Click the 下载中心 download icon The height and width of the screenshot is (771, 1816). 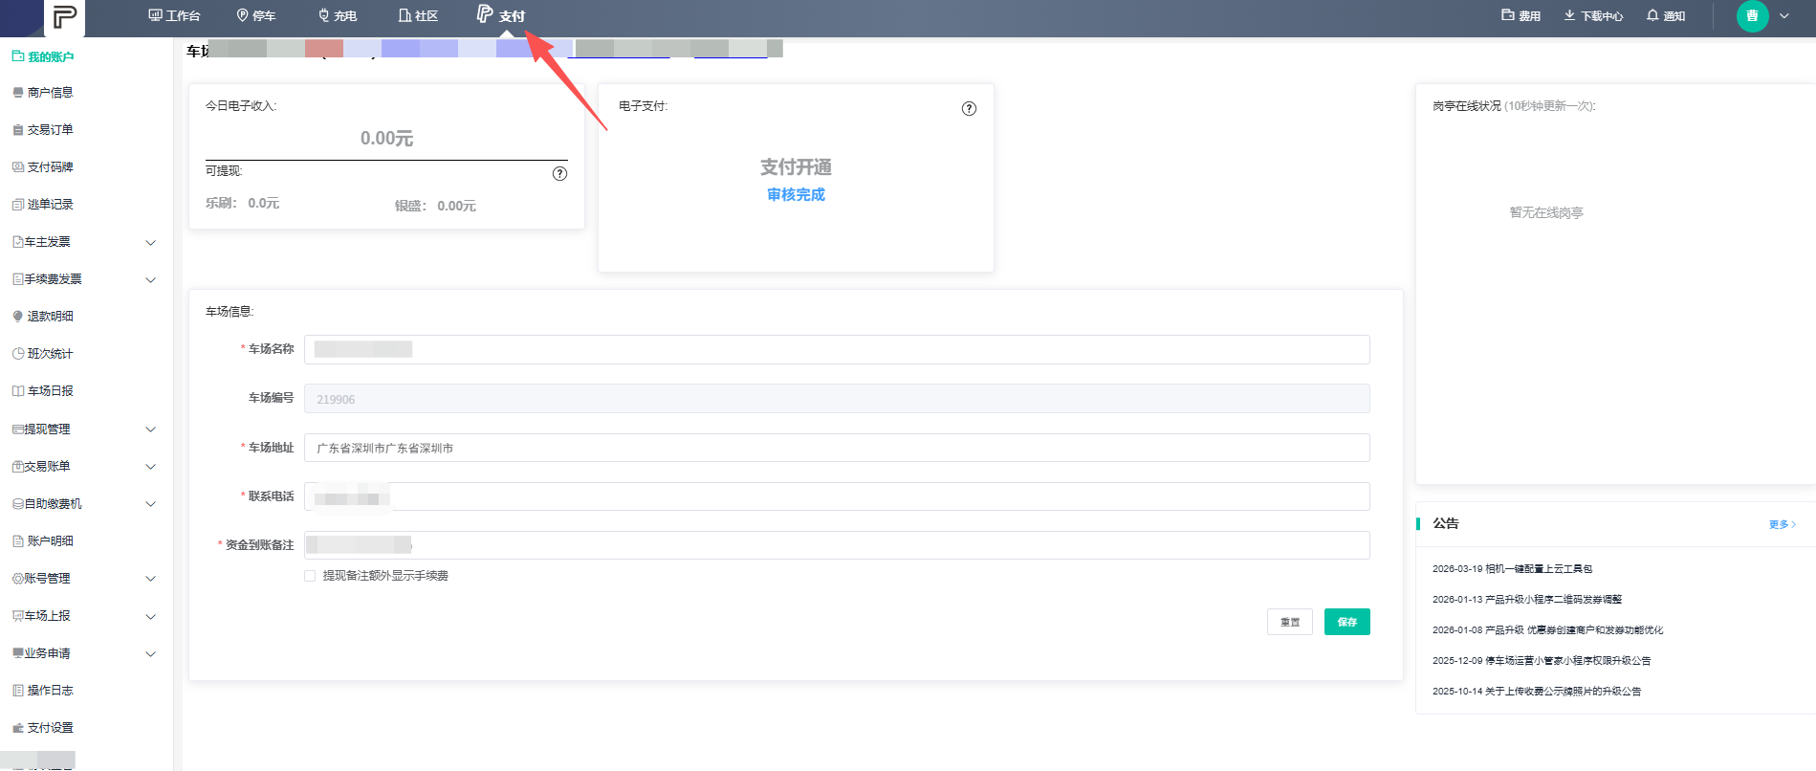[1569, 15]
